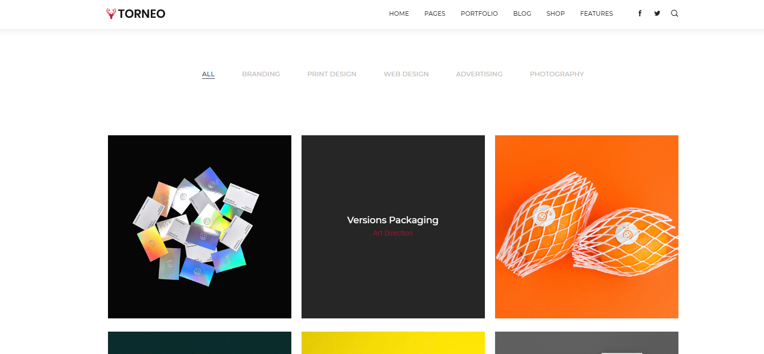The height and width of the screenshot is (354, 764).
Task: Open the holographic business cards thumbnail
Action: (x=200, y=227)
